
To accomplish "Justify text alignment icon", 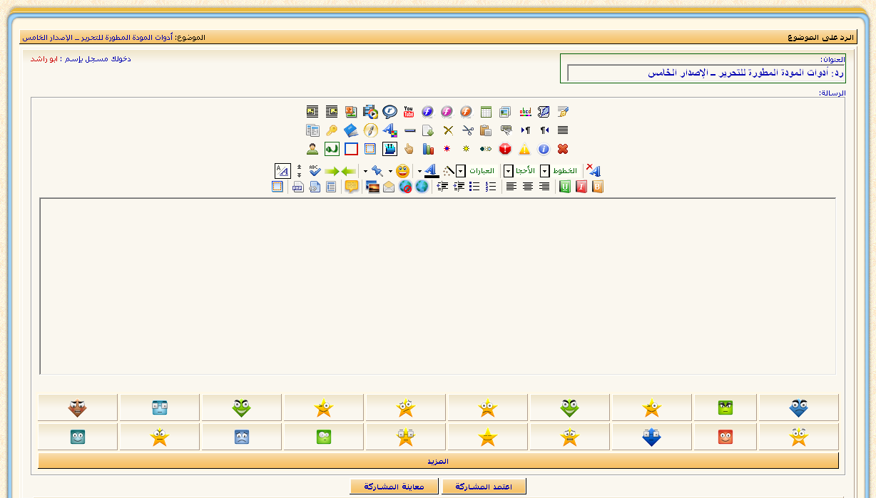I will 563,130.
